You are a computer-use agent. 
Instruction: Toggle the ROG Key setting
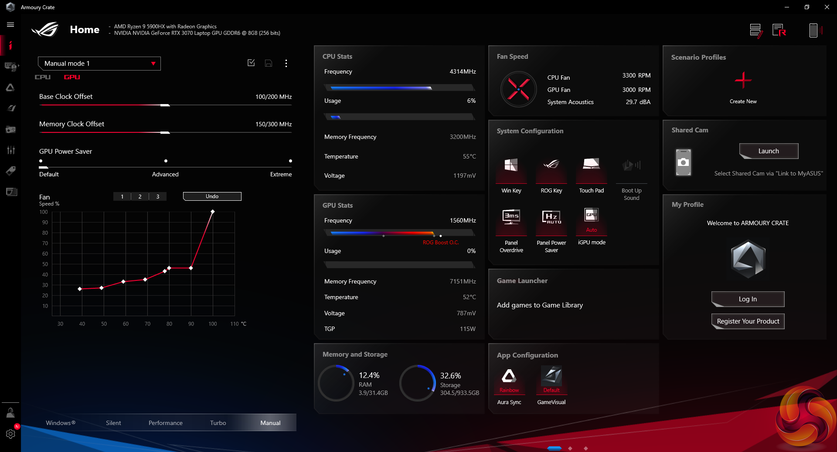point(551,165)
